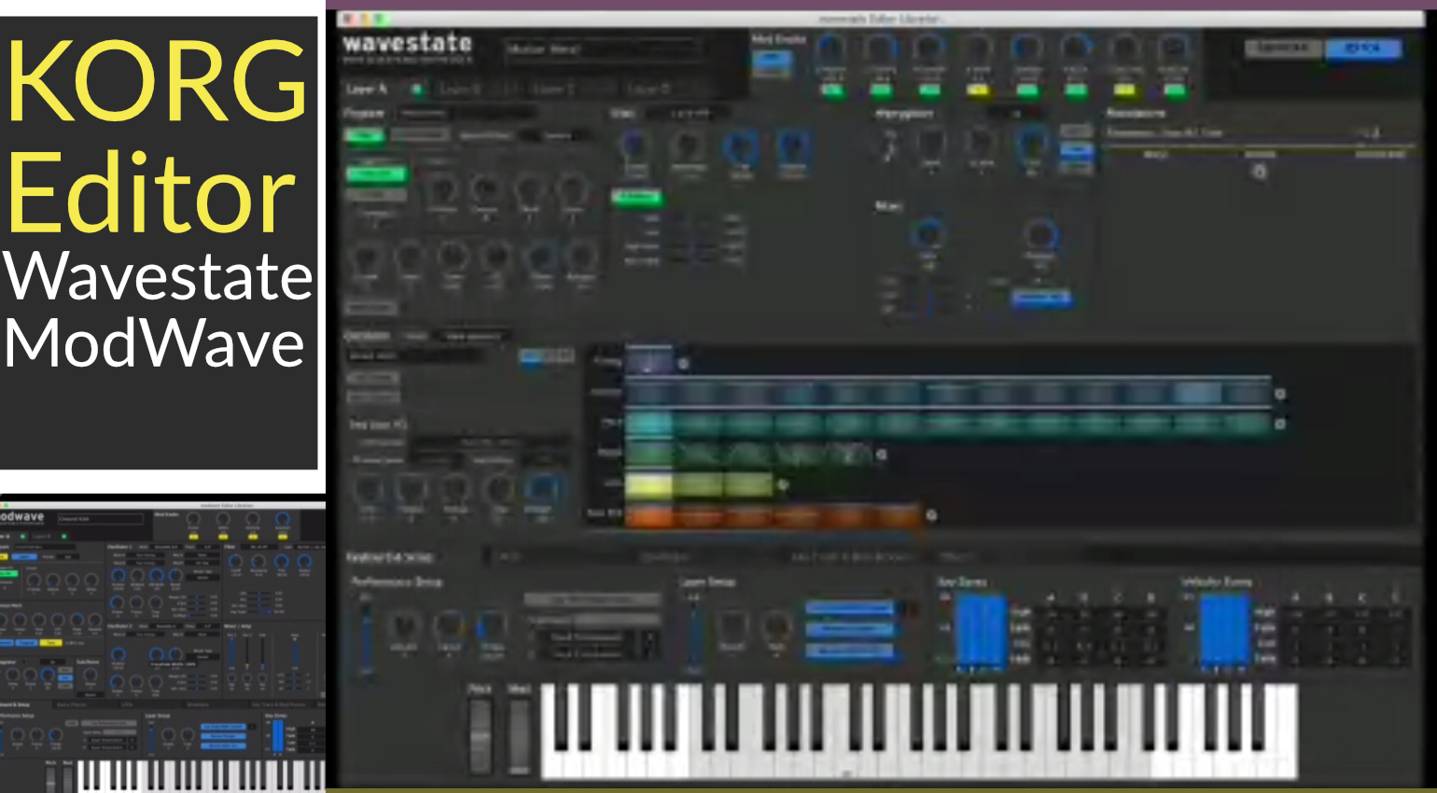The image size is (1437, 793).
Task: Click loop end marker of Pitch lane
Action: pyautogui.click(x=1280, y=424)
